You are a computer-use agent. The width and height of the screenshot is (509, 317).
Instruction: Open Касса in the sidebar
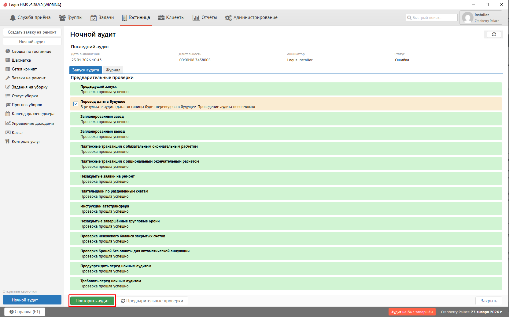coord(17,132)
